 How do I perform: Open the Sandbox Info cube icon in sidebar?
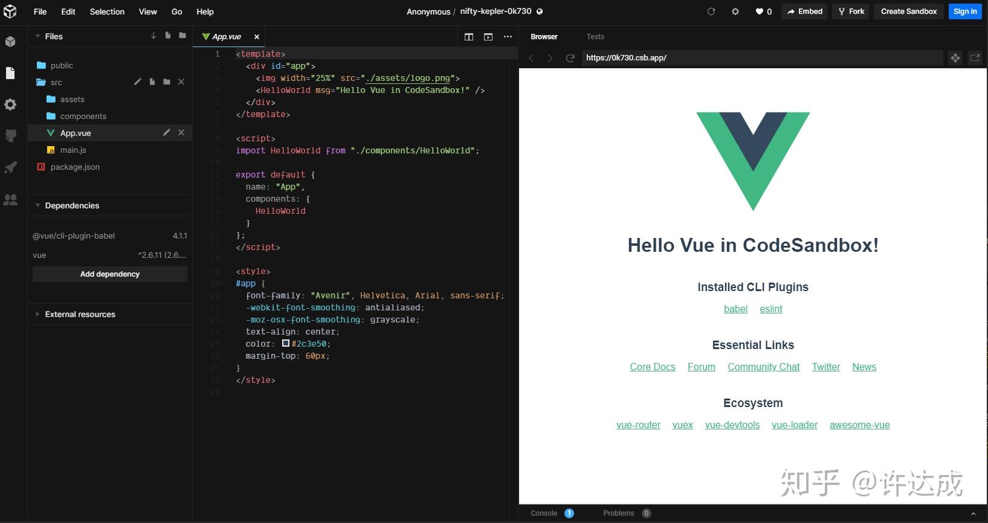tap(10, 42)
